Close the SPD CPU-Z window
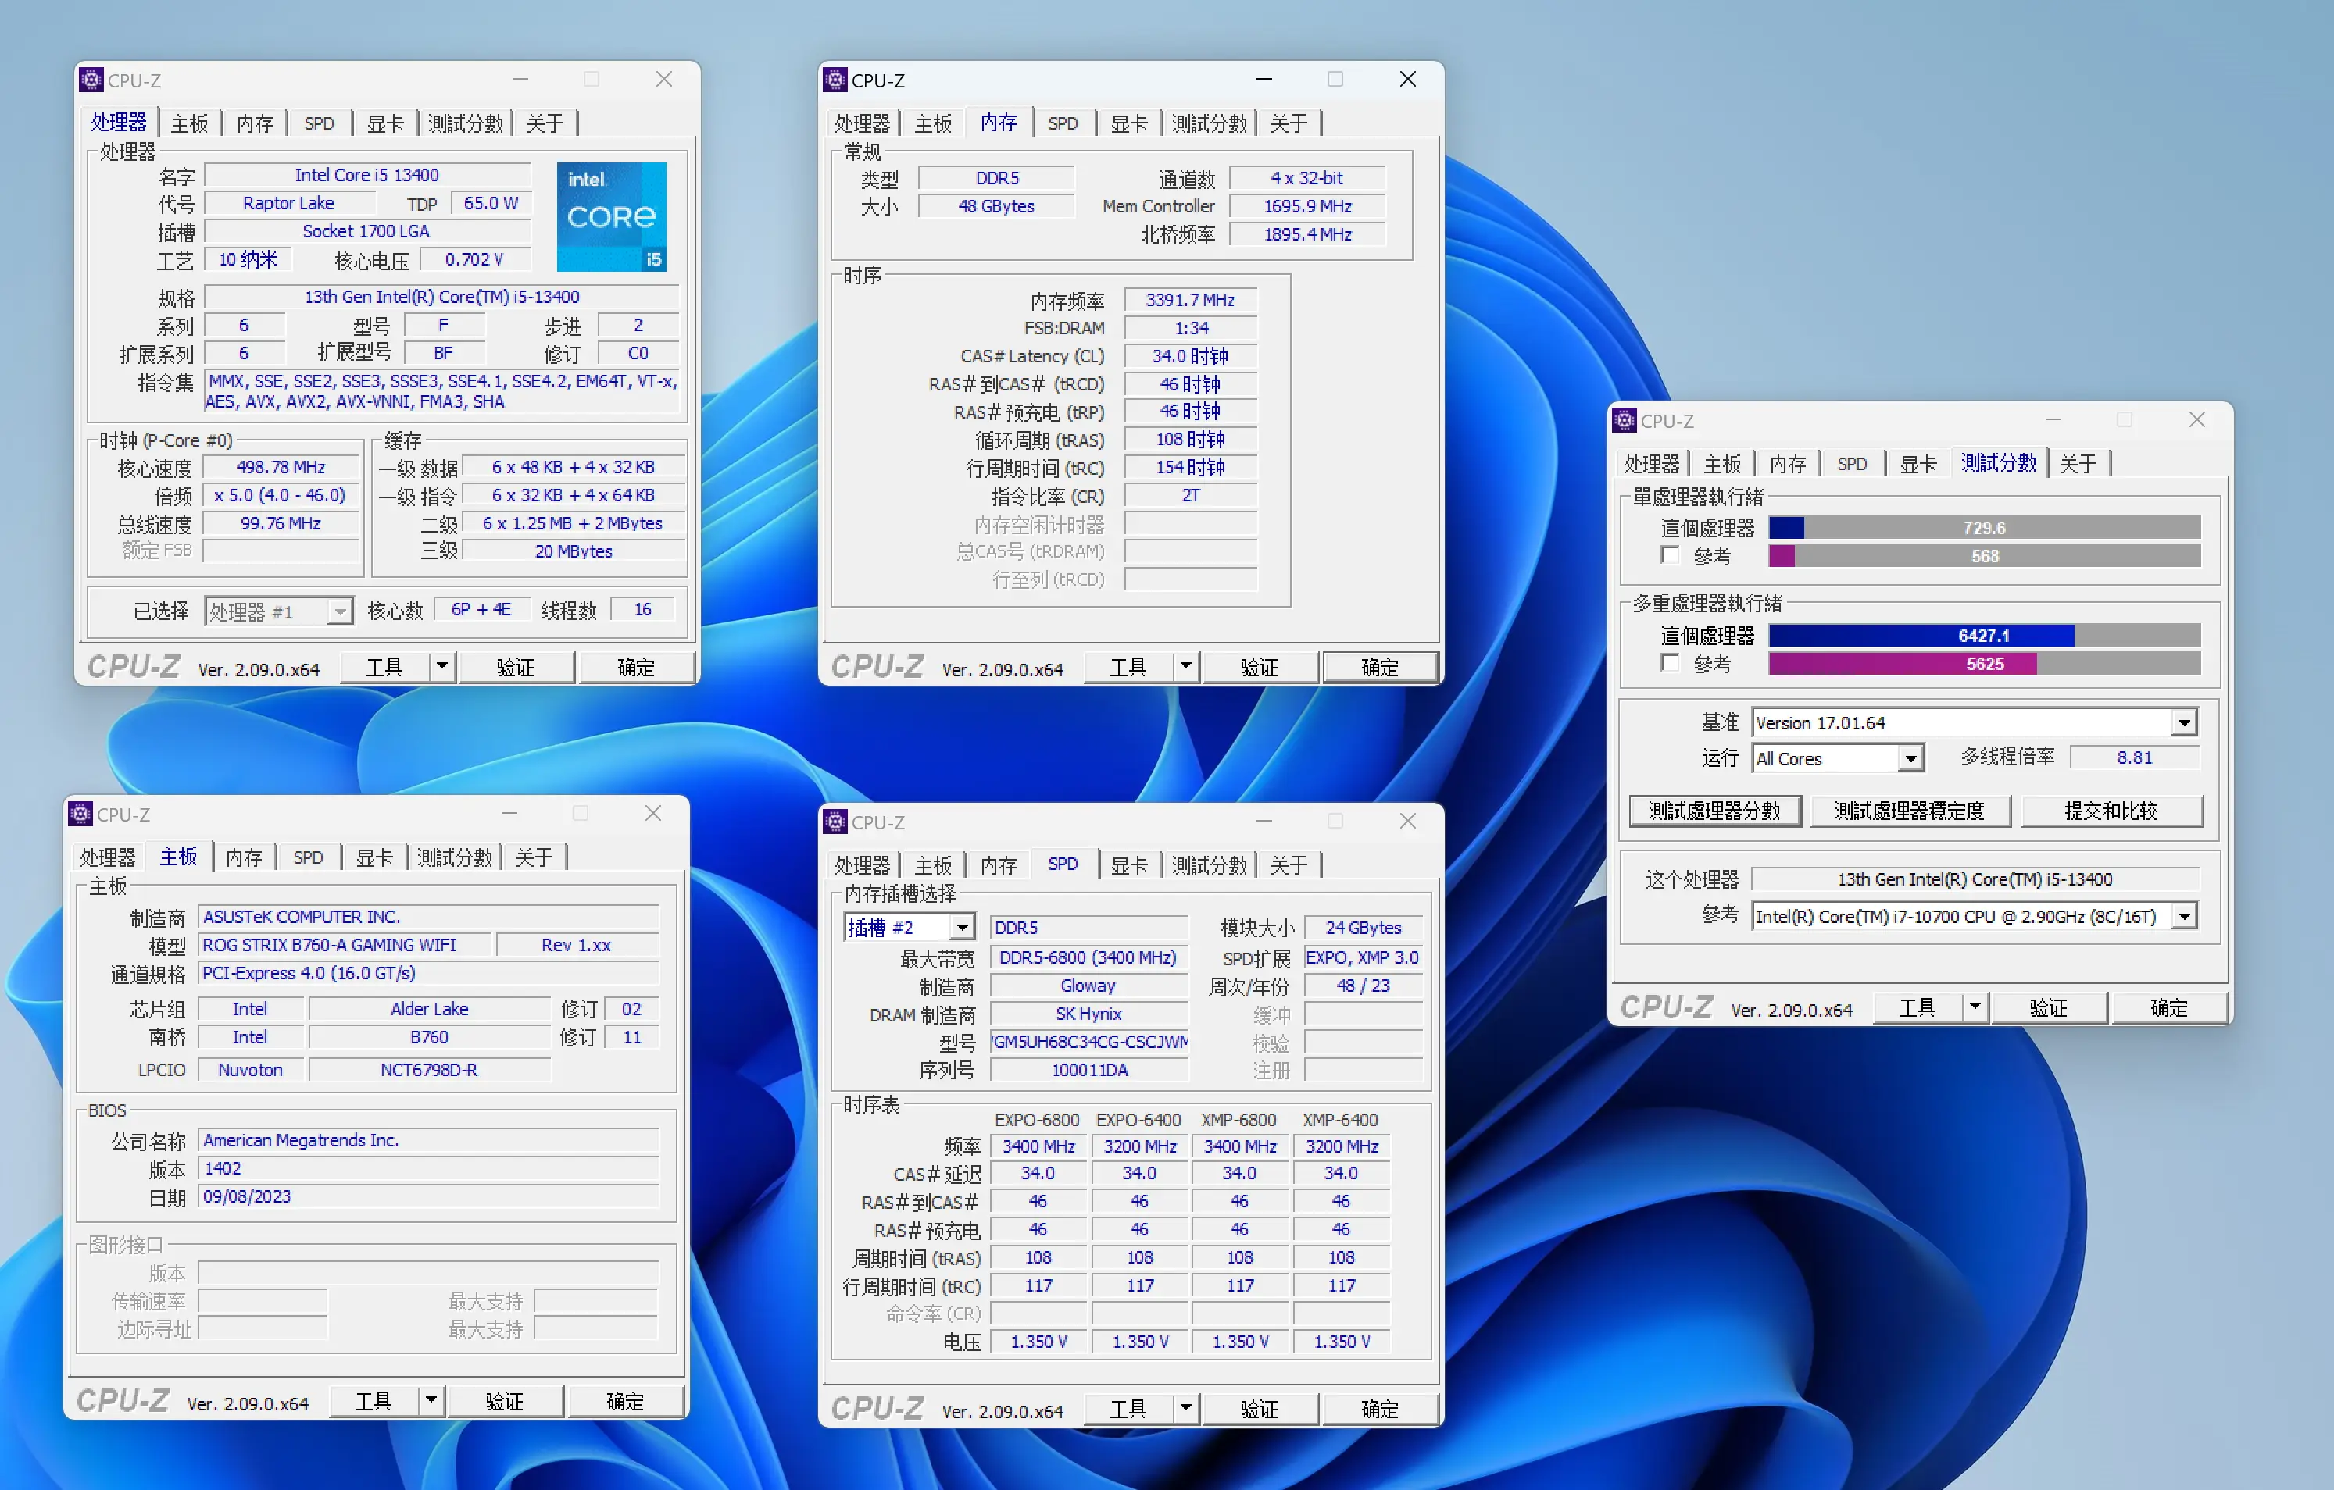The width and height of the screenshot is (2334, 1490). click(x=1407, y=822)
